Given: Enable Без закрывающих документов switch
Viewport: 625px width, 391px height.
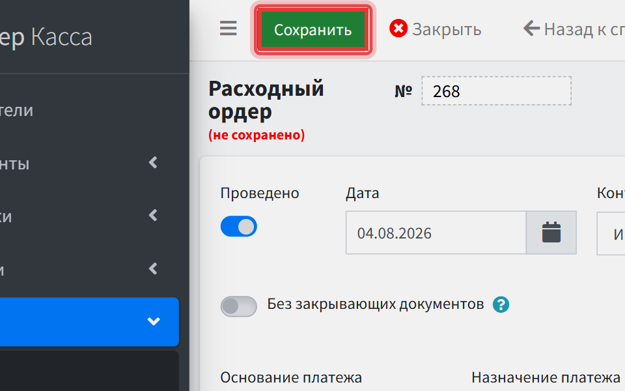Looking at the screenshot, I should (x=238, y=306).
